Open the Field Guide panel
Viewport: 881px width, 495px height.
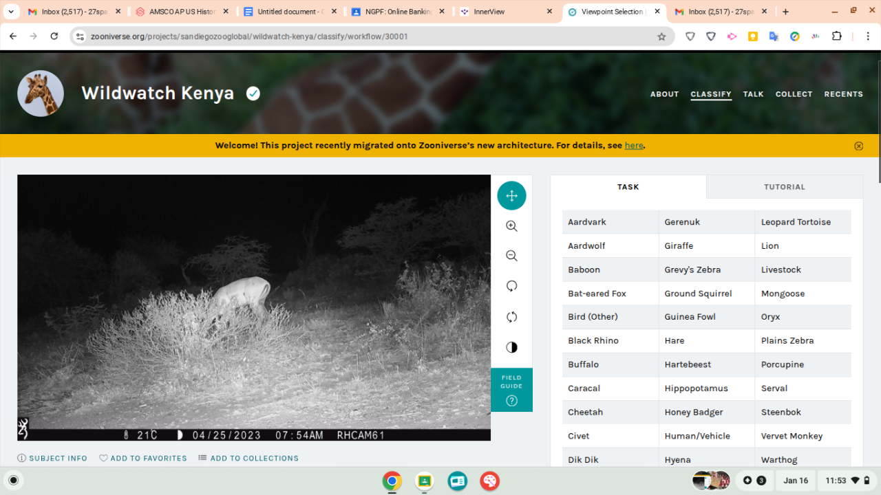(511, 390)
